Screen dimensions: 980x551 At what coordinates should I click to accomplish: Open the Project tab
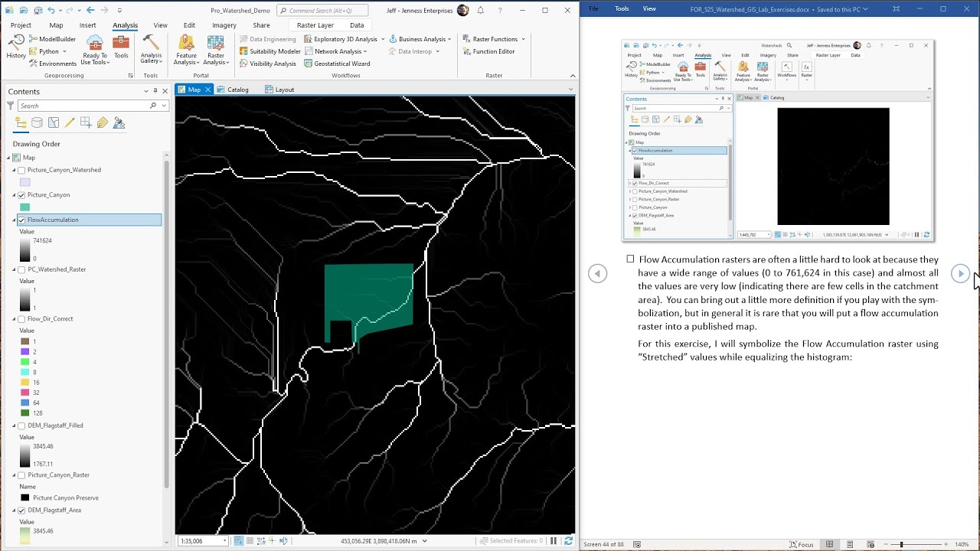click(x=21, y=25)
